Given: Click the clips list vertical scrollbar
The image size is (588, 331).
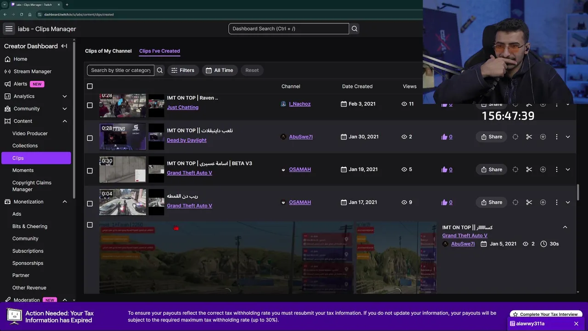Looking at the screenshot, I should (x=578, y=193).
